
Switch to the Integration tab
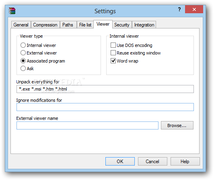(144, 25)
